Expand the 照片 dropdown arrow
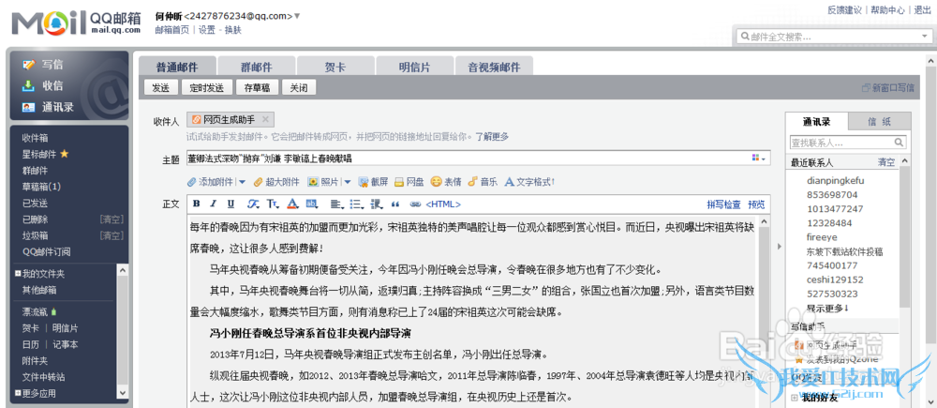This screenshot has width=937, height=408. point(348,182)
